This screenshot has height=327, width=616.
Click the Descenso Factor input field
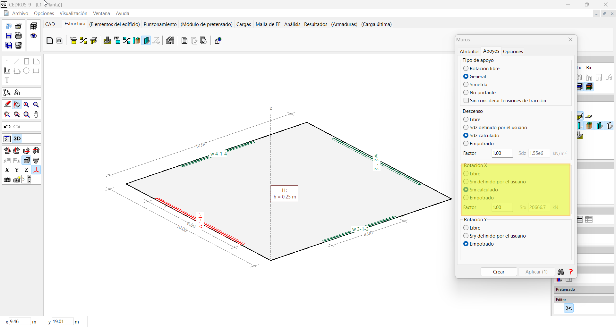(502, 153)
